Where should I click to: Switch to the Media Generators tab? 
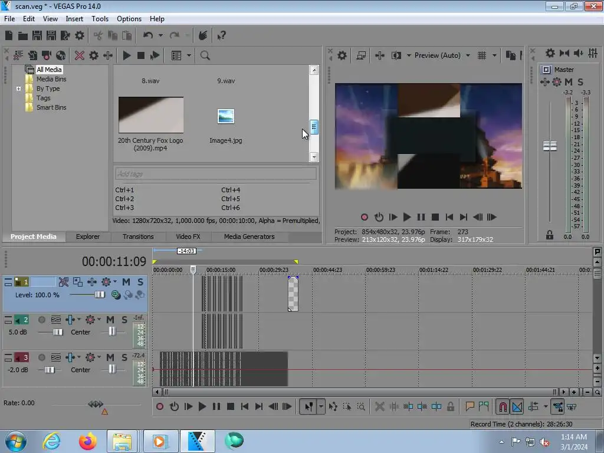point(250,237)
